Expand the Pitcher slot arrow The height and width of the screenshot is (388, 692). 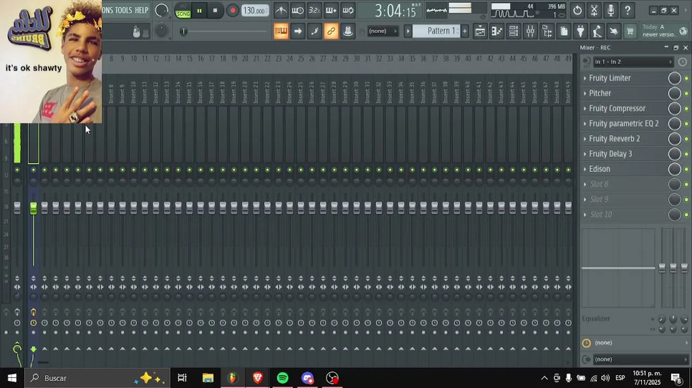(x=585, y=93)
